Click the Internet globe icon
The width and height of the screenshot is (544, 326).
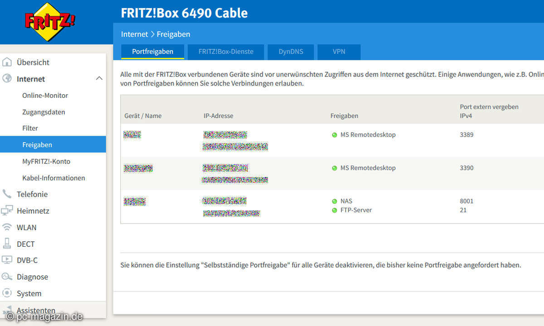(x=7, y=78)
